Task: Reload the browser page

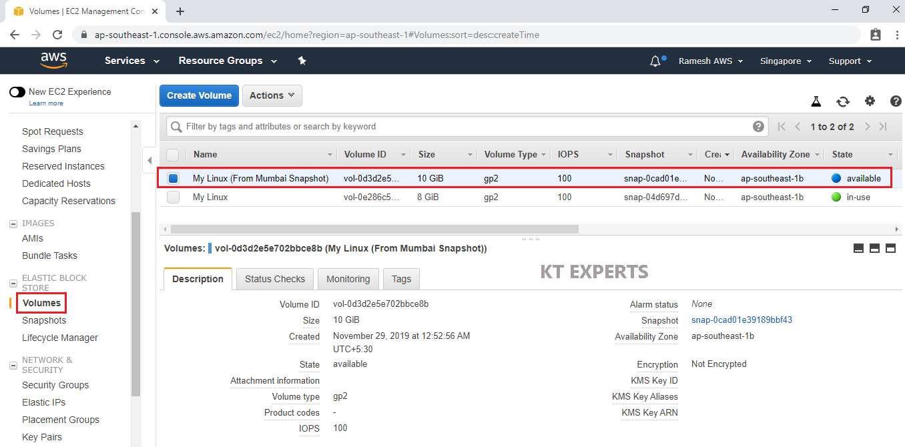Action: click(x=57, y=35)
